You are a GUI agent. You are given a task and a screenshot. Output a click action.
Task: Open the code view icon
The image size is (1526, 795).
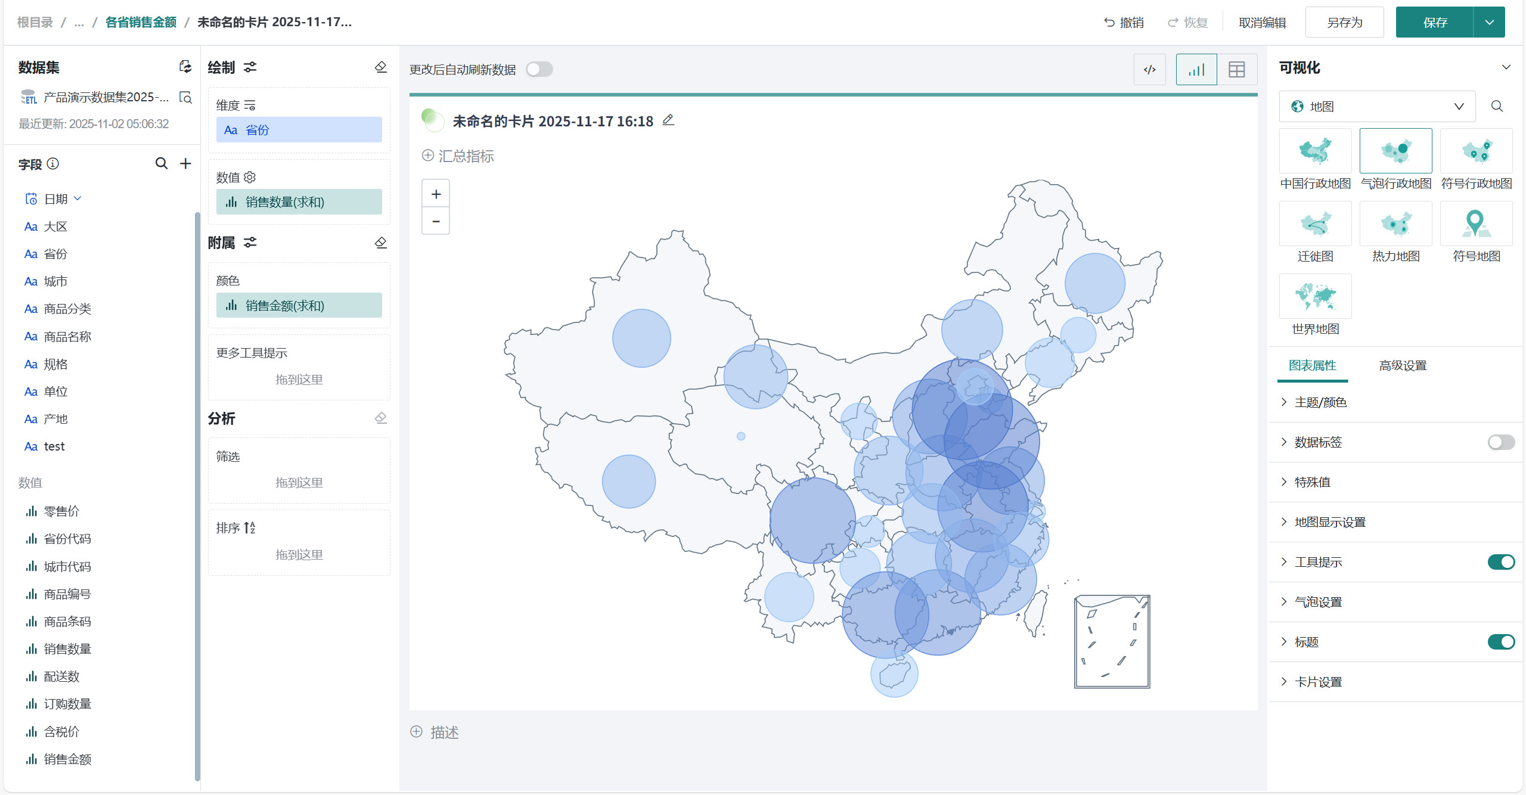[x=1149, y=70]
